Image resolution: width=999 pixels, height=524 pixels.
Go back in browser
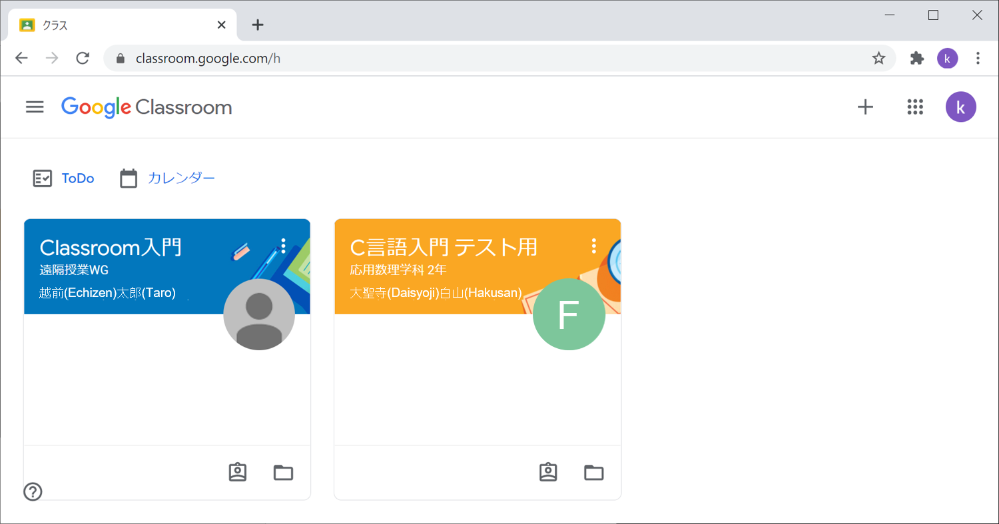(x=21, y=58)
